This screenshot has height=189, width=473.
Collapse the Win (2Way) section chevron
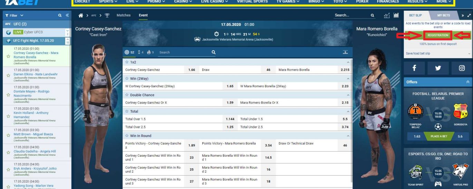point(348,79)
